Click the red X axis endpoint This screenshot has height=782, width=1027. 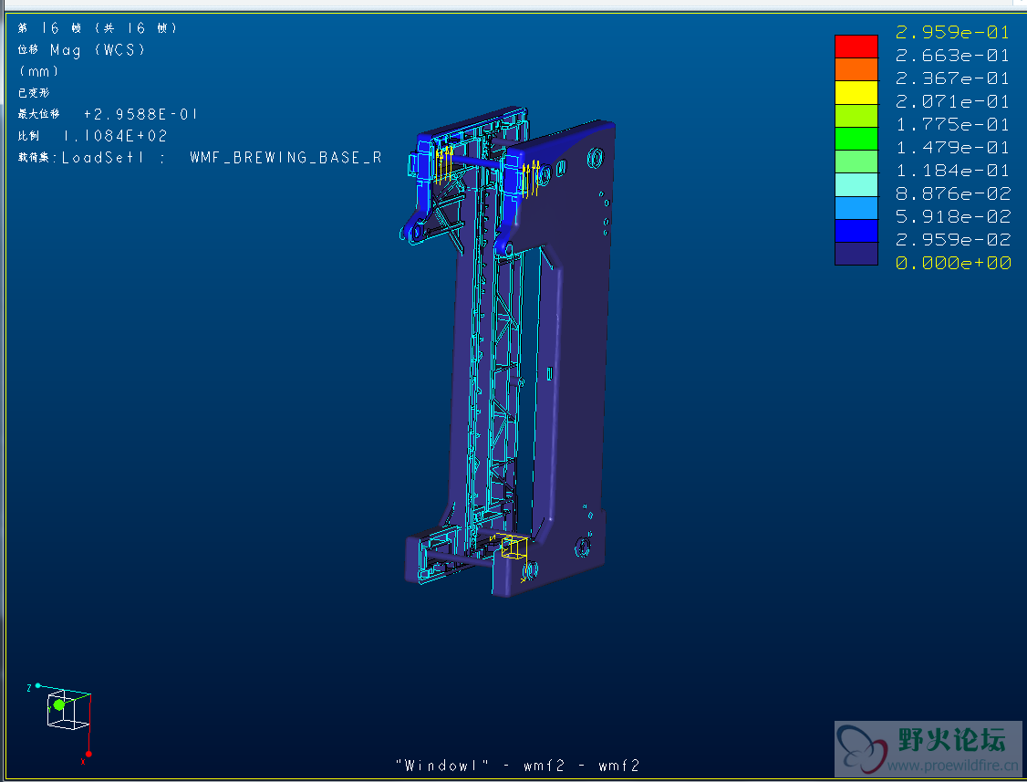tap(88, 754)
